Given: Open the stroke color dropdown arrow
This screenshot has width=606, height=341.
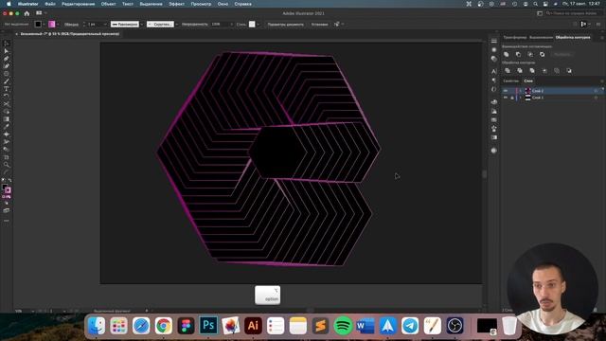Looking at the screenshot, I should click(x=58, y=25).
